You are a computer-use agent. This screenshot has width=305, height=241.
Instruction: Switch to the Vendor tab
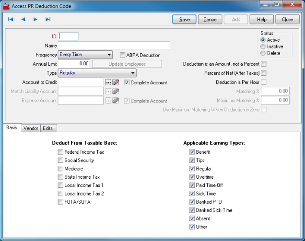coord(31,128)
